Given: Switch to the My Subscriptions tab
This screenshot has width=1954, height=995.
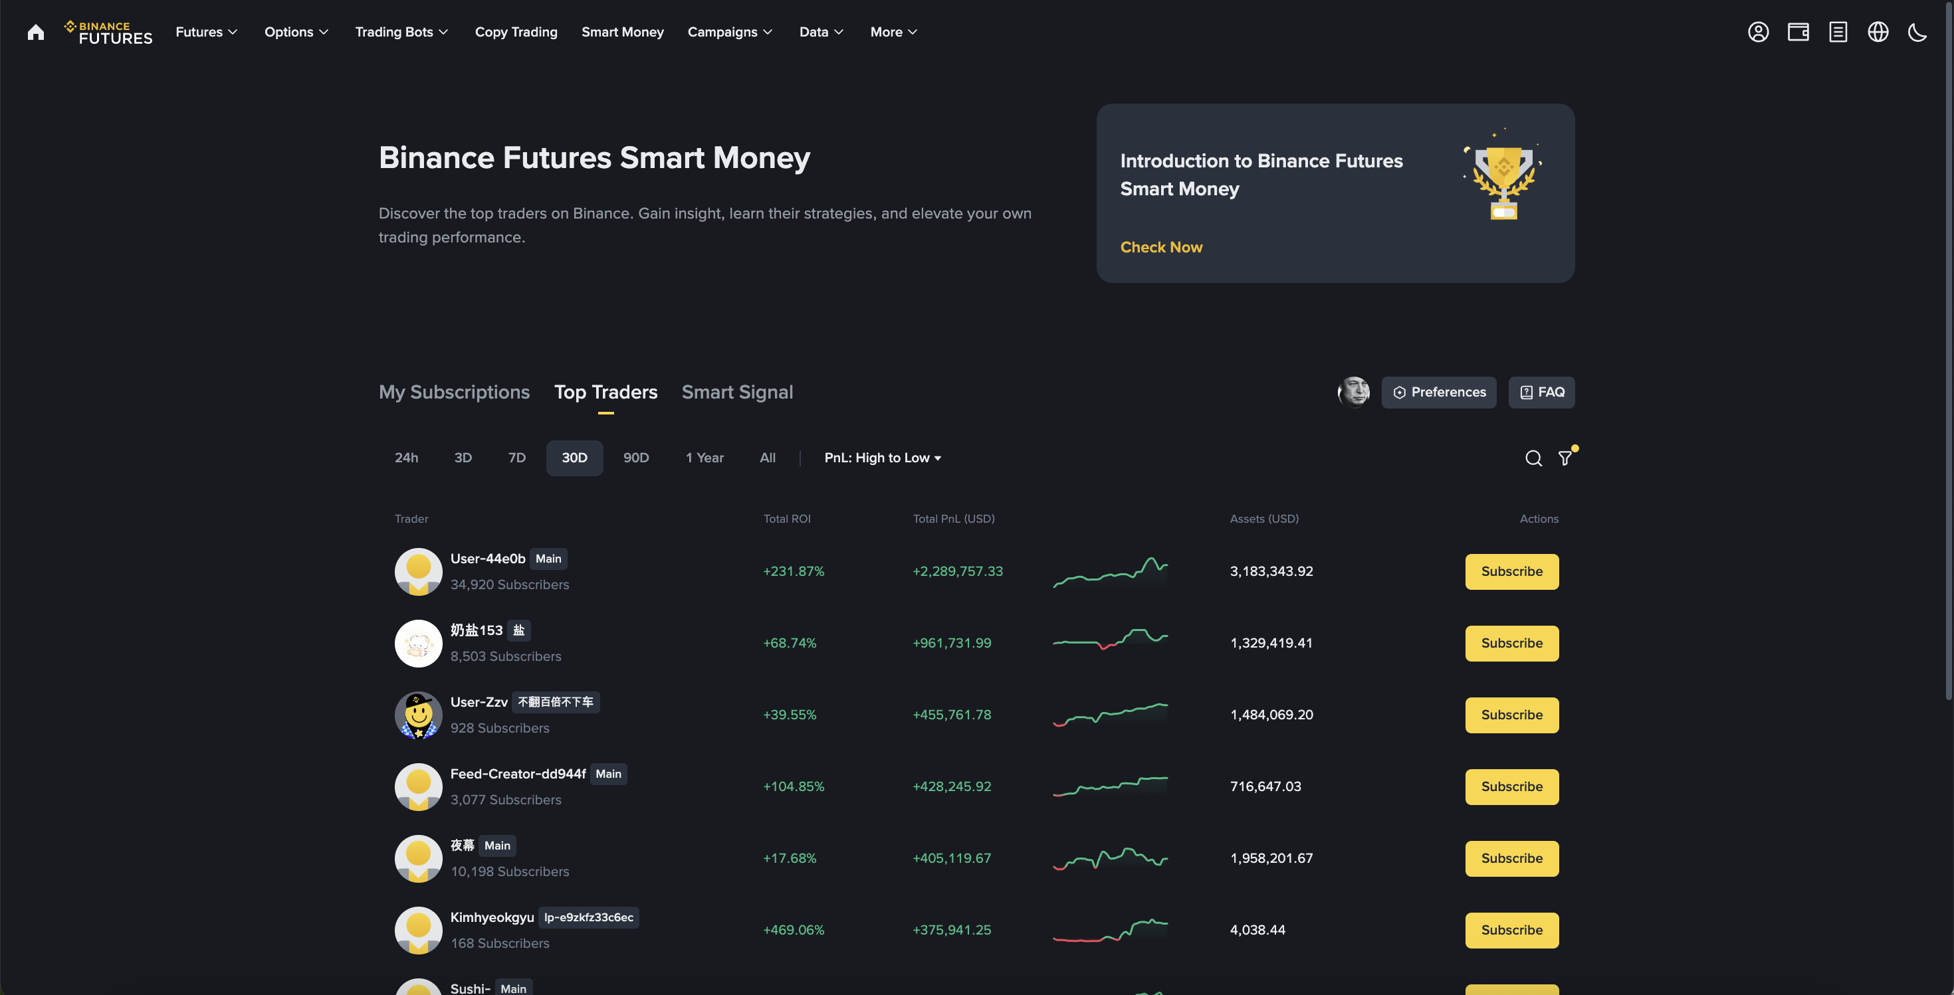Looking at the screenshot, I should pos(455,392).
